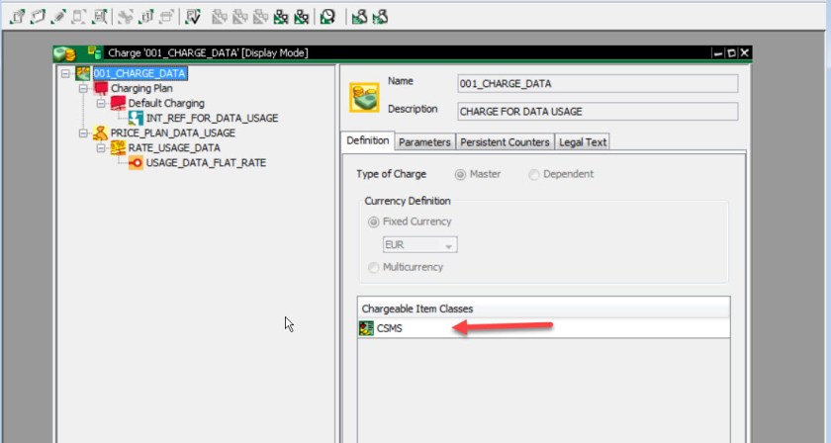Collapse the PRICE_PLAN_DATA_USAGE tree node

pyautogui.click(x=84, y=133)
